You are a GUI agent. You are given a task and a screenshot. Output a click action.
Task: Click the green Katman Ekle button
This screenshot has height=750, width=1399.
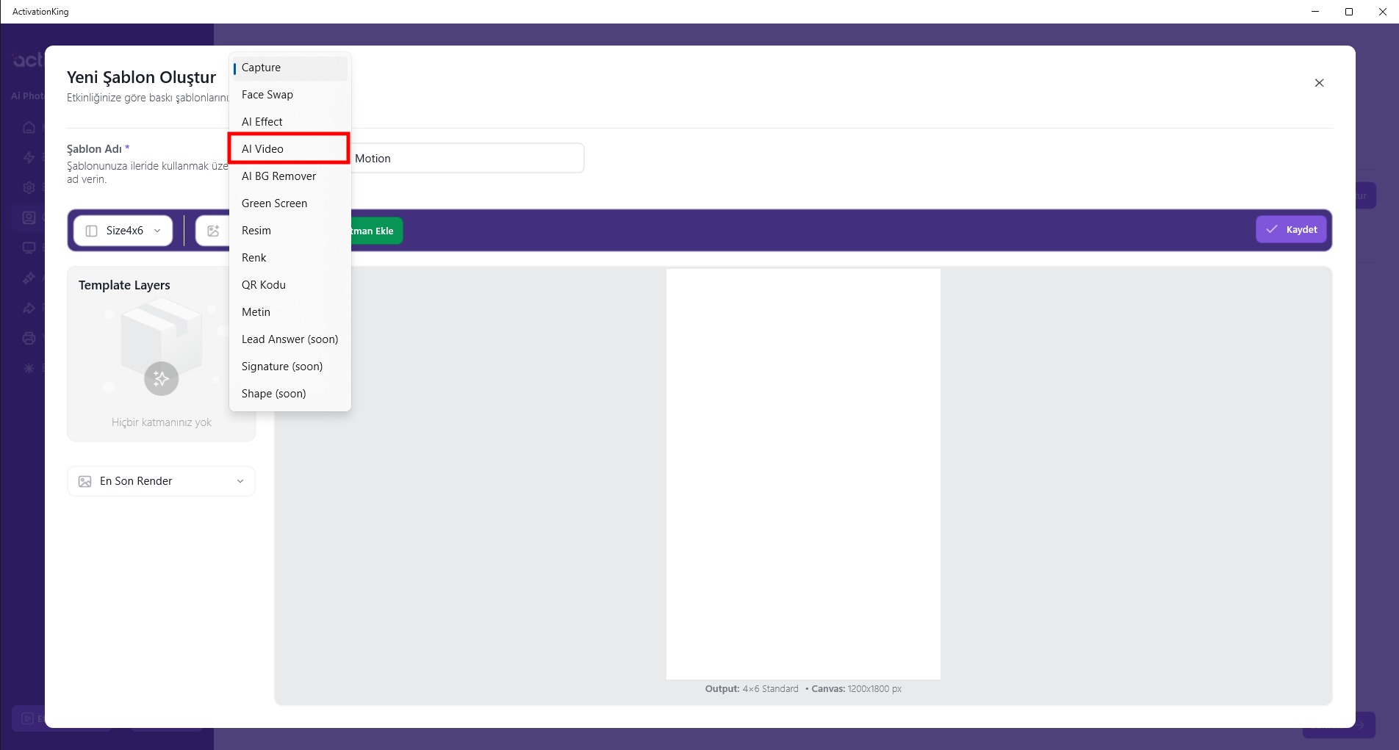[x=376, y=231]
